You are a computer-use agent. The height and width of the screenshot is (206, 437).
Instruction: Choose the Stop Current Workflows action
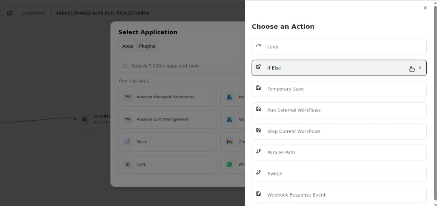(339, 131)
